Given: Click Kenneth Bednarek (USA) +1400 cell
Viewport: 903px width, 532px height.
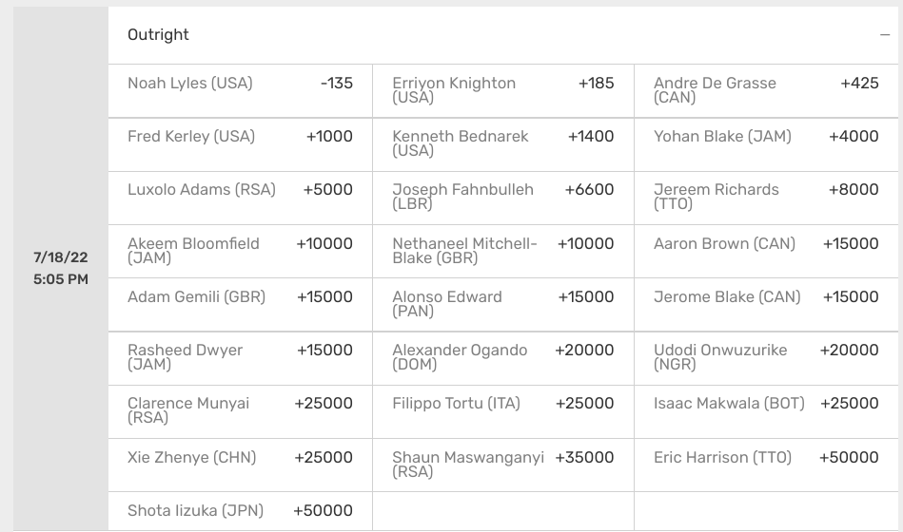Looking at the screenshot, I should tap(503, 145).
